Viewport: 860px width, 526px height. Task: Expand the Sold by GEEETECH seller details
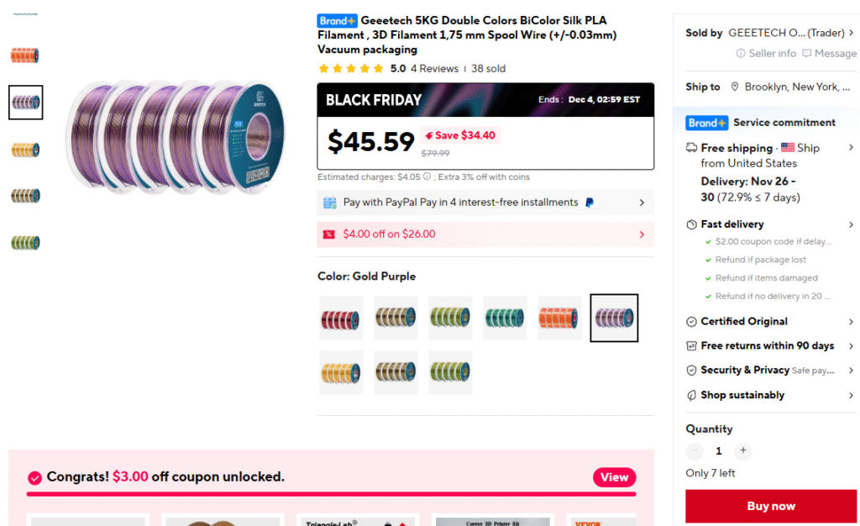851,33
